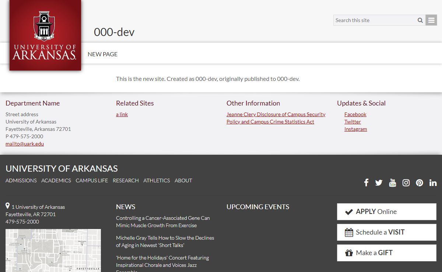Open the mailto@uark.edu email link

25,144
